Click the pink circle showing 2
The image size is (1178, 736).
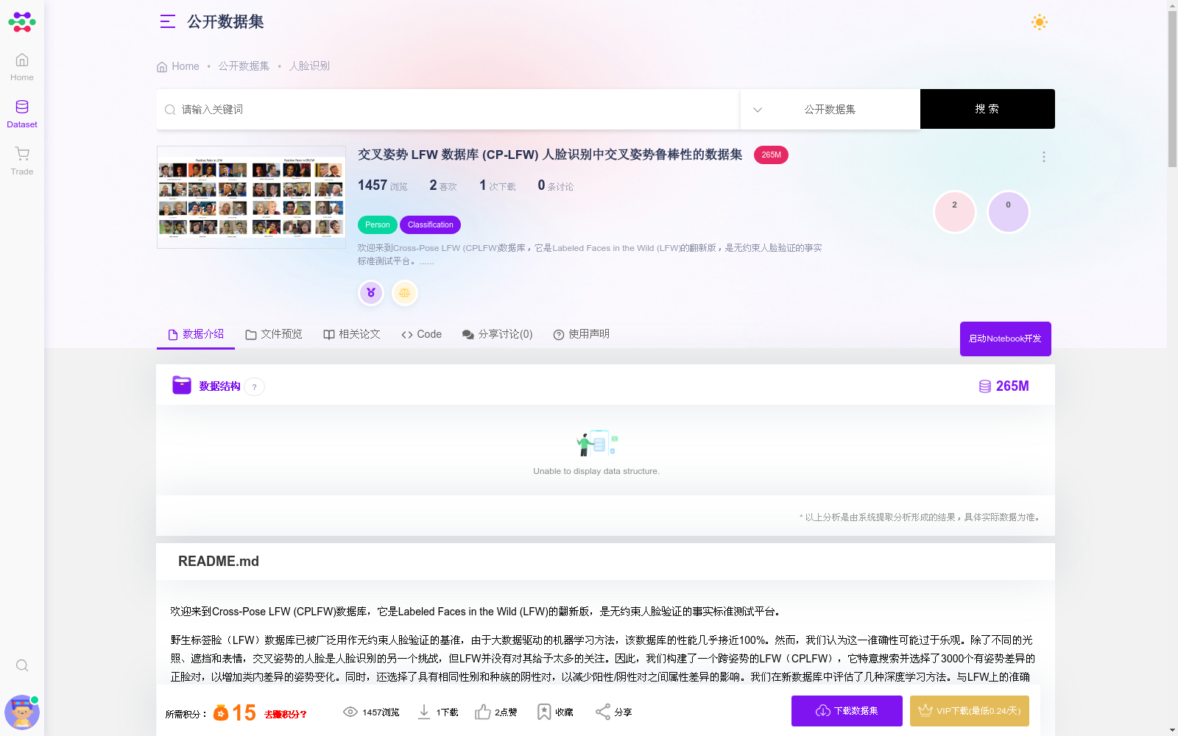[955, 212]
